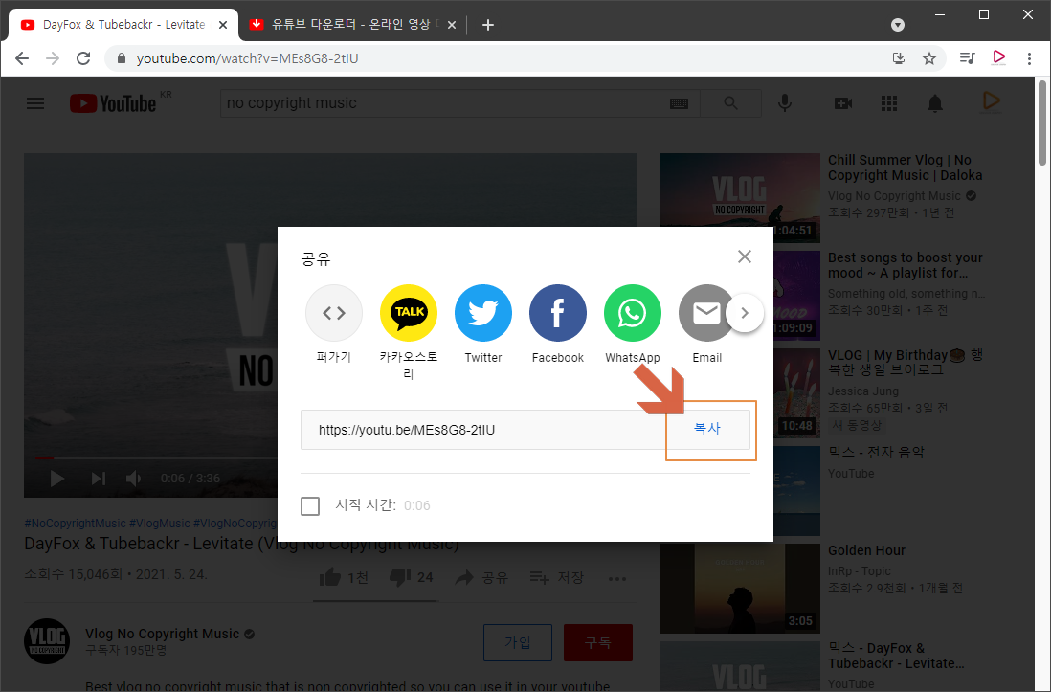Open tab search dropdown
This screenshot has height=692, width=1051.
click(x=898, y=25)
